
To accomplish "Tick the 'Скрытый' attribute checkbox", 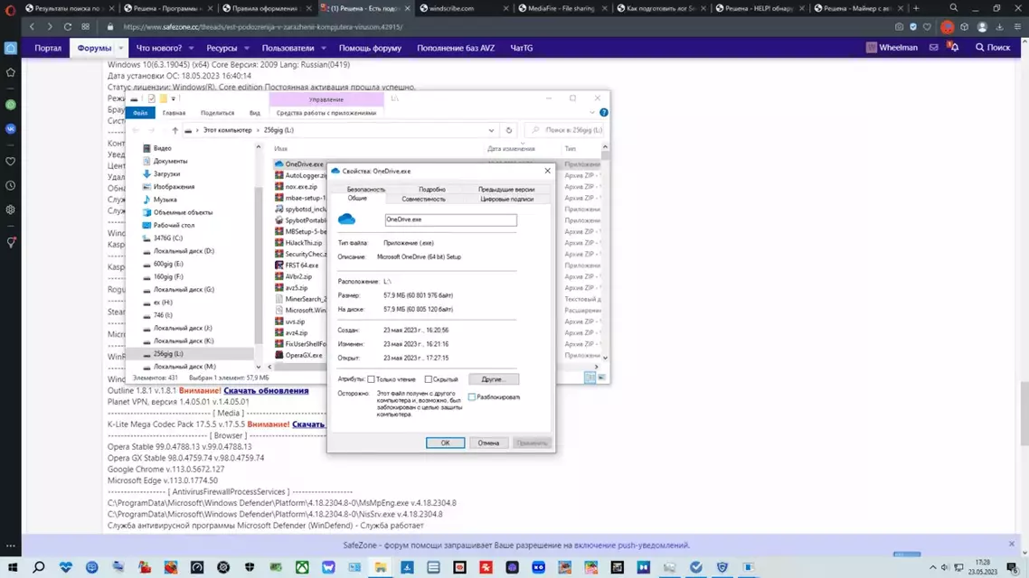I will click(428, 378).
